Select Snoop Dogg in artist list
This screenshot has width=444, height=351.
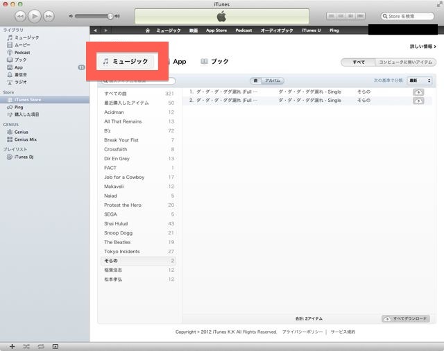[138, 233]
